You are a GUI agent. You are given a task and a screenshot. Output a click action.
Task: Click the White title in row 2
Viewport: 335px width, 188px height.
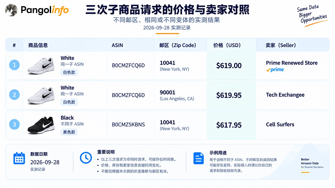pyautogui.click(x=68, y=88)
